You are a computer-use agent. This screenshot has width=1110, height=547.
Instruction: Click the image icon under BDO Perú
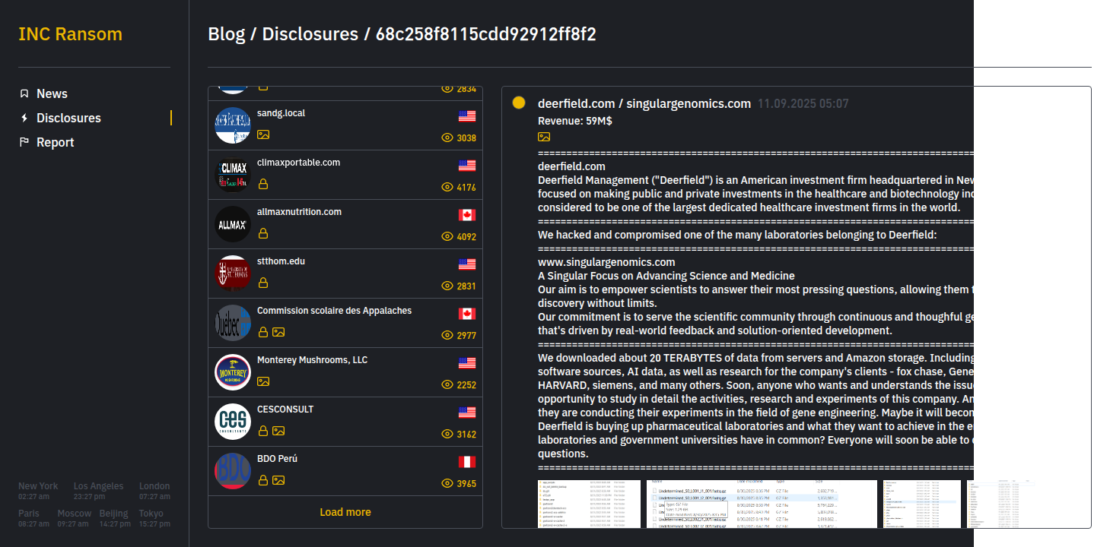pos(278,480)
